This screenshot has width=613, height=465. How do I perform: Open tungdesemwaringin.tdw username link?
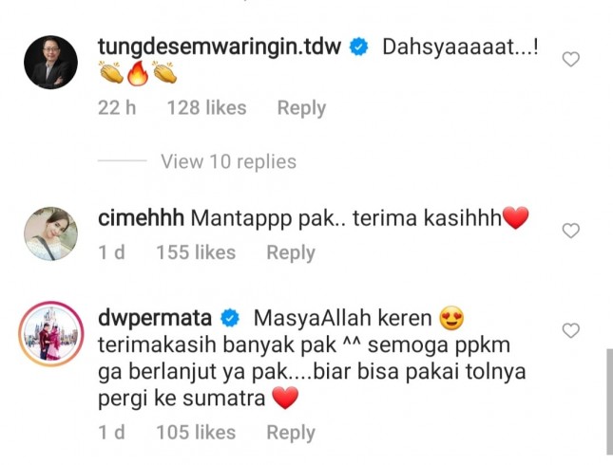pos(220,46)
